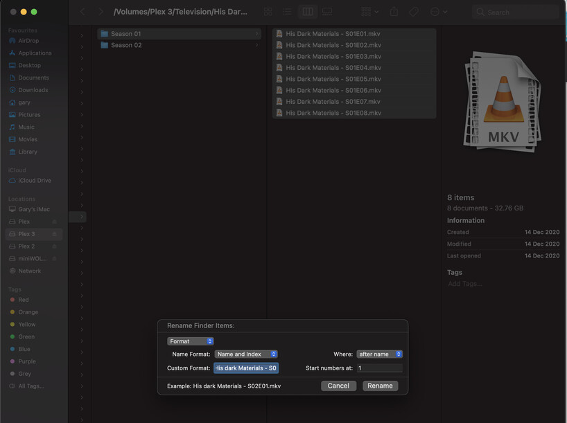Switch to icon view
This screenshot has width=567, height=423.
click(x=268, y=12)
